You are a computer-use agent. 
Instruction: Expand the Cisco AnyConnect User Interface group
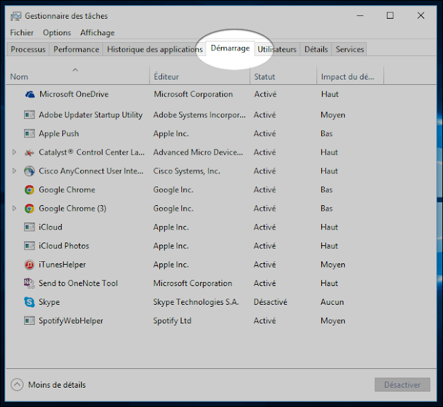coord(14,171)
